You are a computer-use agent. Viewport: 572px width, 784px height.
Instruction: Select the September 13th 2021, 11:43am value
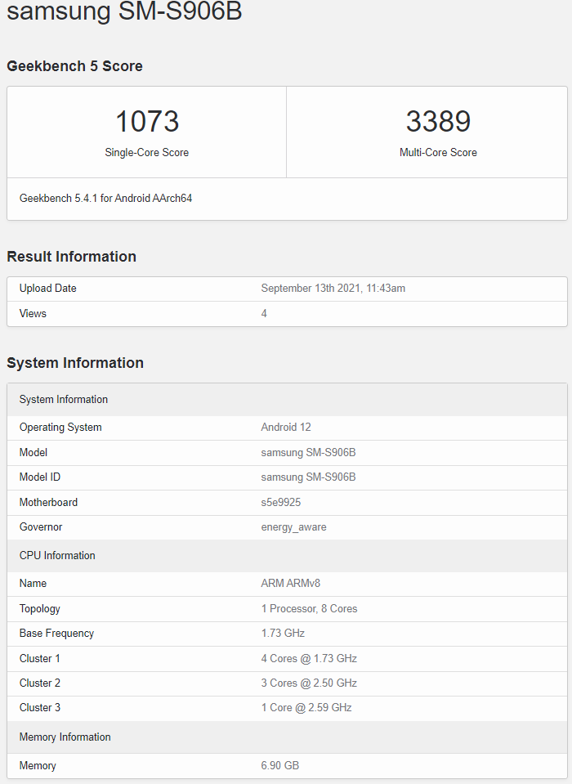pyautogui.click(x=333, y=289)
